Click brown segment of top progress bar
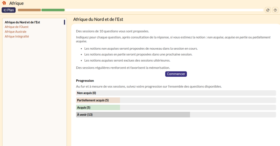Viewport: 280px width, 146px height. pyautogui.click(x=29, y=10)
